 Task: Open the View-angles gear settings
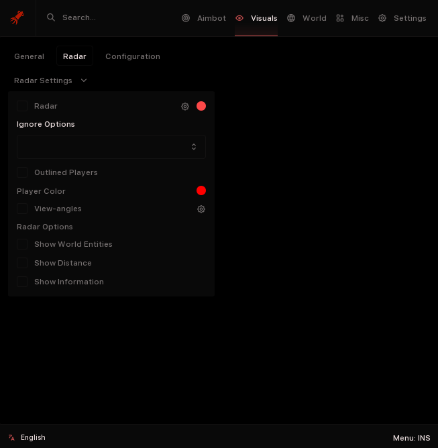pyautogui.click(x=201, y=209)
